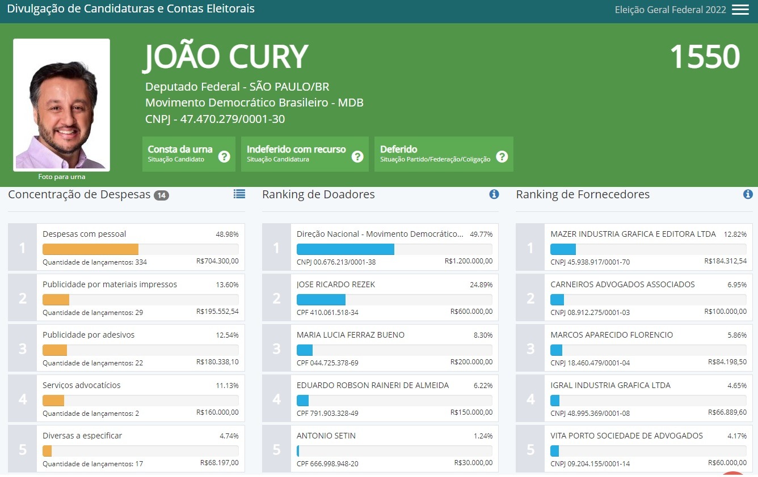Click the 14 badge beside Concentração de Despesas

161,195
